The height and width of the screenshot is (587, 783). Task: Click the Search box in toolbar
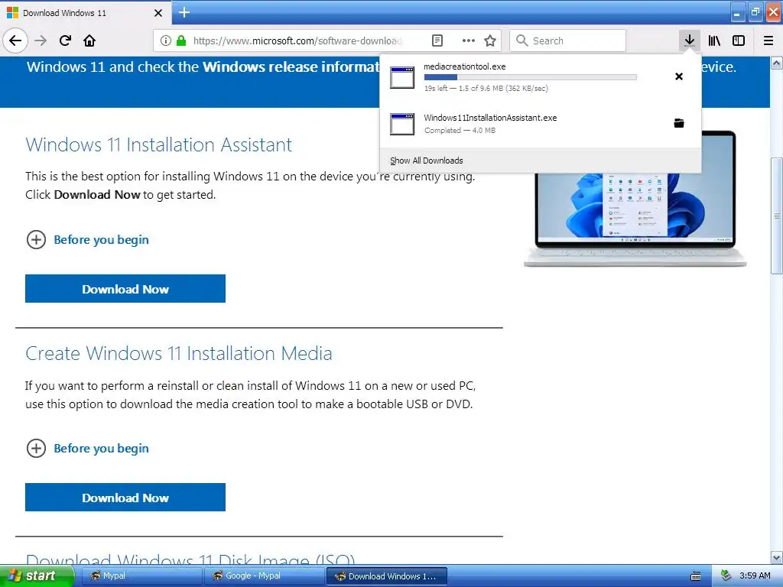[568, 41]
